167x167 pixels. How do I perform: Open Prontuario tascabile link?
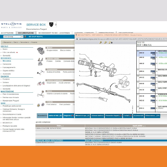tap(10, 126)
